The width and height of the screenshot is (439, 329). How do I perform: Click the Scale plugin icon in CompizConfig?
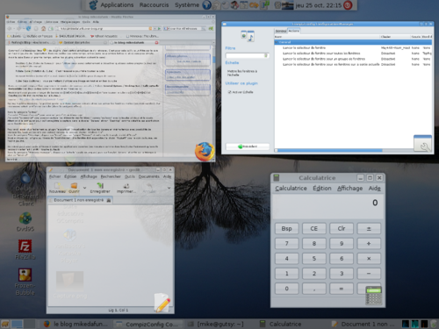point(248,36)
